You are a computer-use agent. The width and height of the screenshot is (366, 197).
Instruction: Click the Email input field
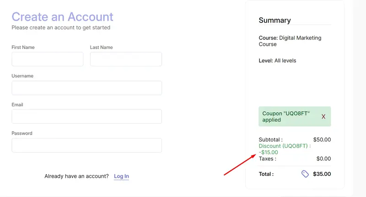pos(86,116)
